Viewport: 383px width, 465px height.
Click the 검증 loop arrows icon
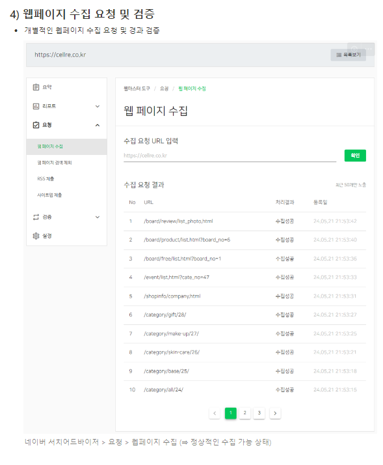tap(36, 217)
